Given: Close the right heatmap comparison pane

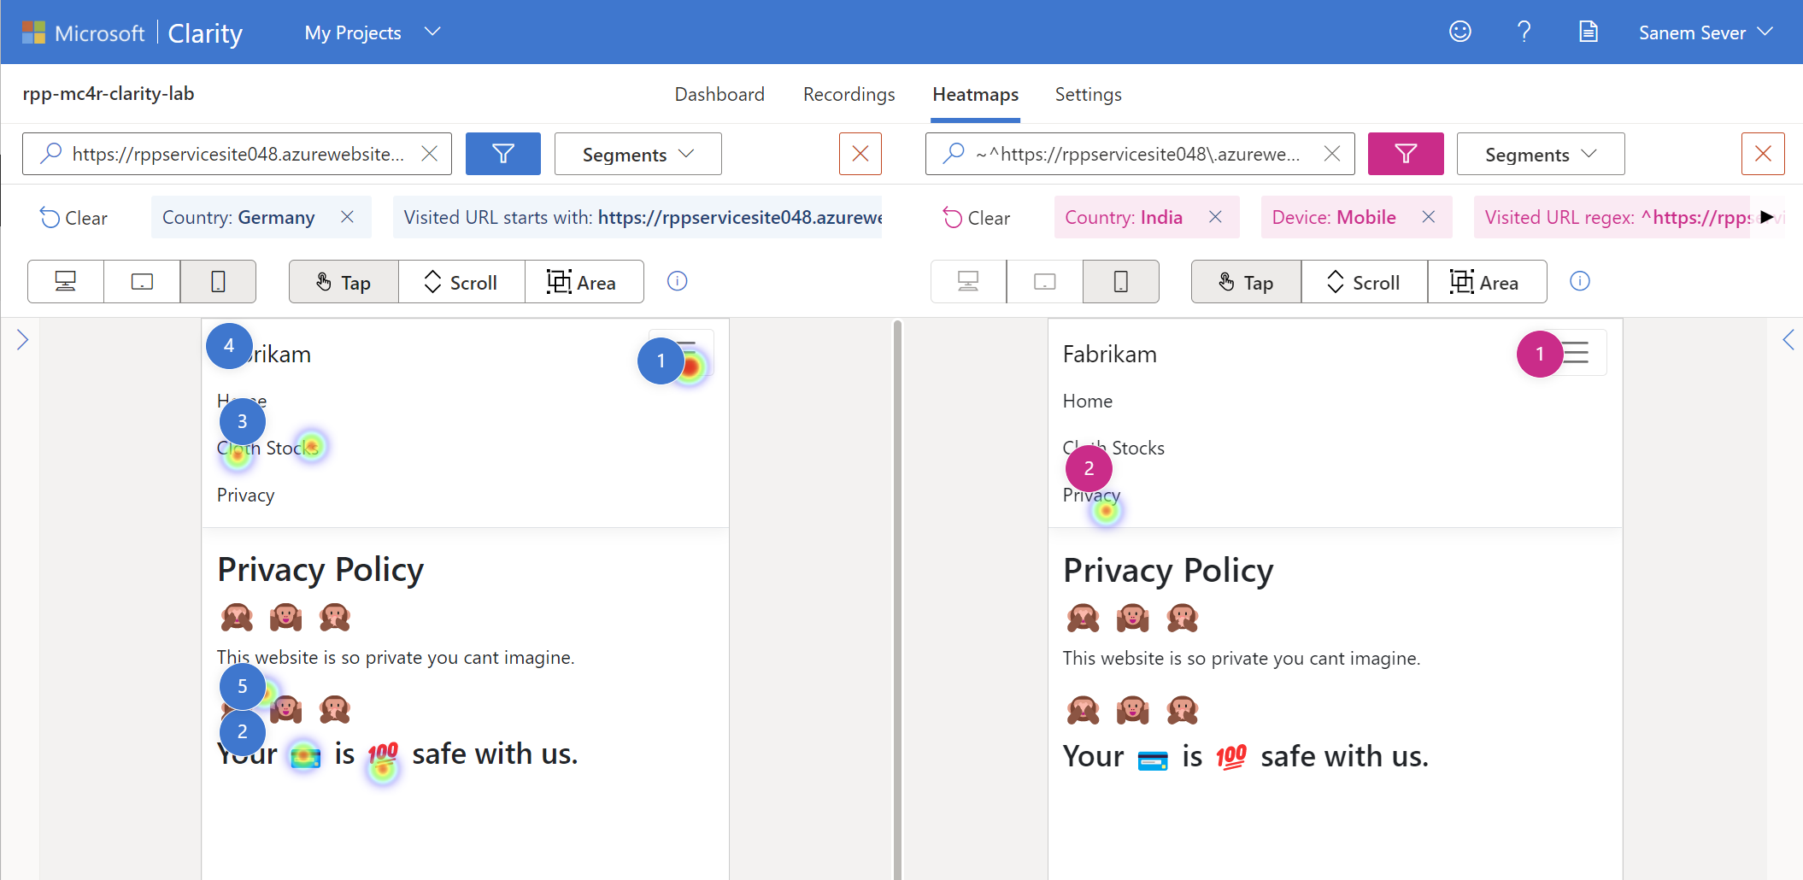Looking at the screenshot, I should tap(1763, 154).
